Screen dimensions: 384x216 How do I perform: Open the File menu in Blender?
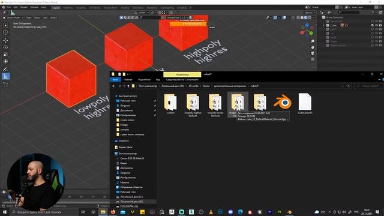click(9, 7)
